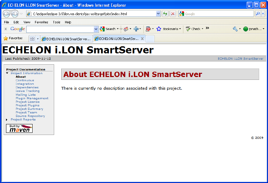
Task: Click the ECHELON i.LON SmartServer breadcrumb link
Action: coord(240,59)
